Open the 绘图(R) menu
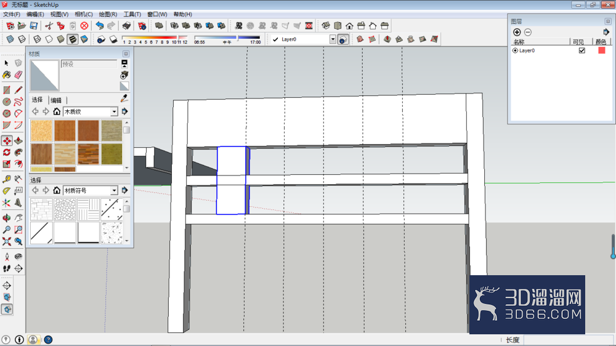Image resolution: width=616 pixels, height=346 pixels. tap(108, 14)
